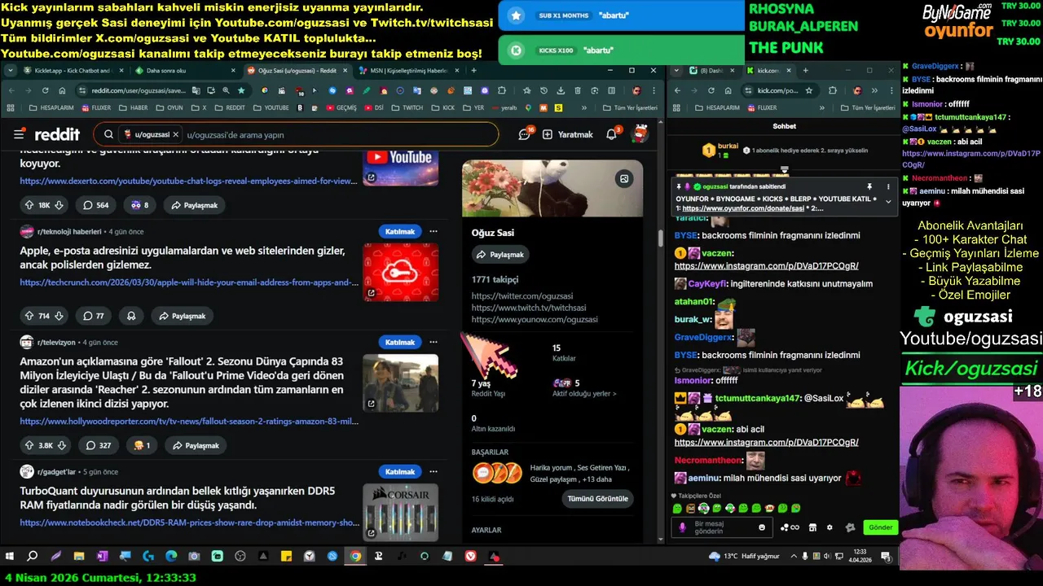Share the post with 564 comments
Screen dimensions: 1043x586
[194, 205]
